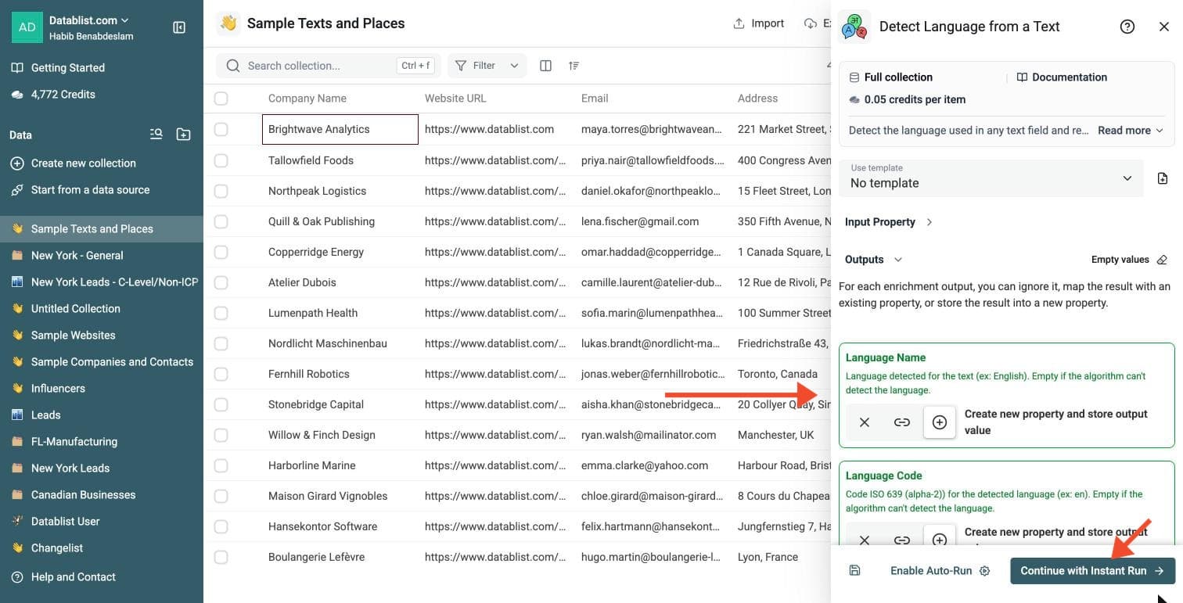The width and height of the screenshot is (1183, 603).
Task: Click the search-data icon beside Data
Action: (156, 135)
